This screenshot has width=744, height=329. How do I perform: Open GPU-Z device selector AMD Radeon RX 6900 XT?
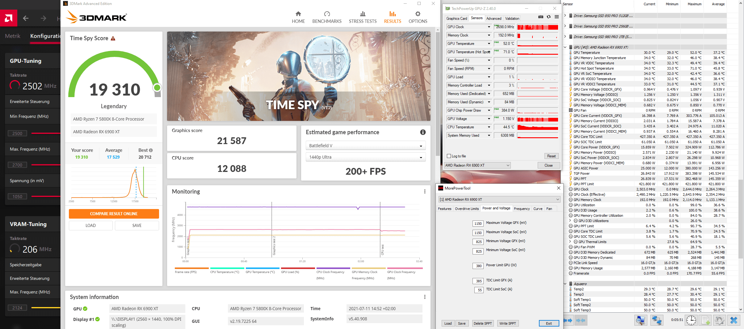pyautogui.click(x=477, y=165)
